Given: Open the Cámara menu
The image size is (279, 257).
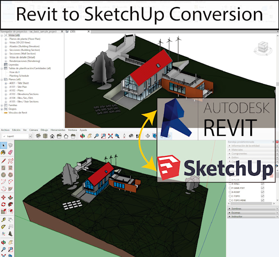Looking at the screenshot, I should pyautogui.click(x=34, y=130).
